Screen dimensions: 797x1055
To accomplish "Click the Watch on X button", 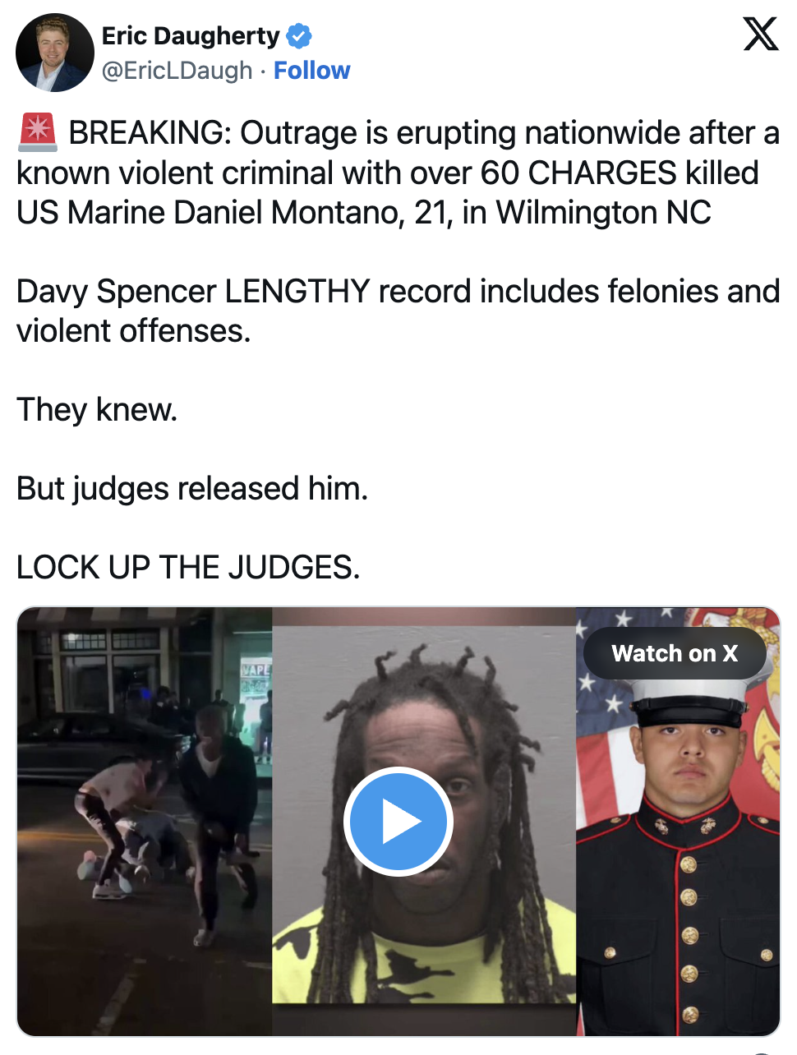I will coord(675,653).
